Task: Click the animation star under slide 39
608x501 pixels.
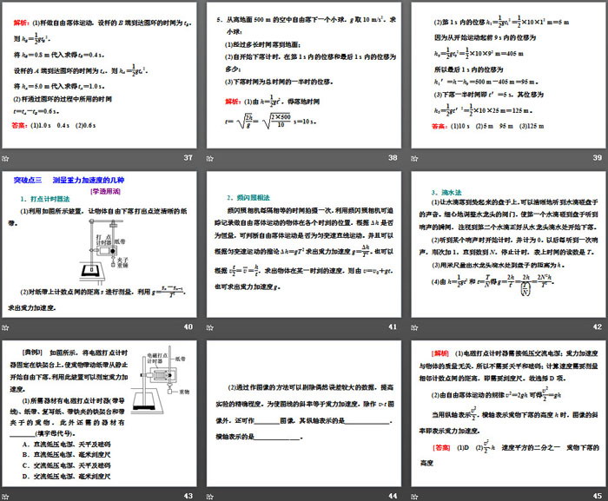Action: coord(413,158)
